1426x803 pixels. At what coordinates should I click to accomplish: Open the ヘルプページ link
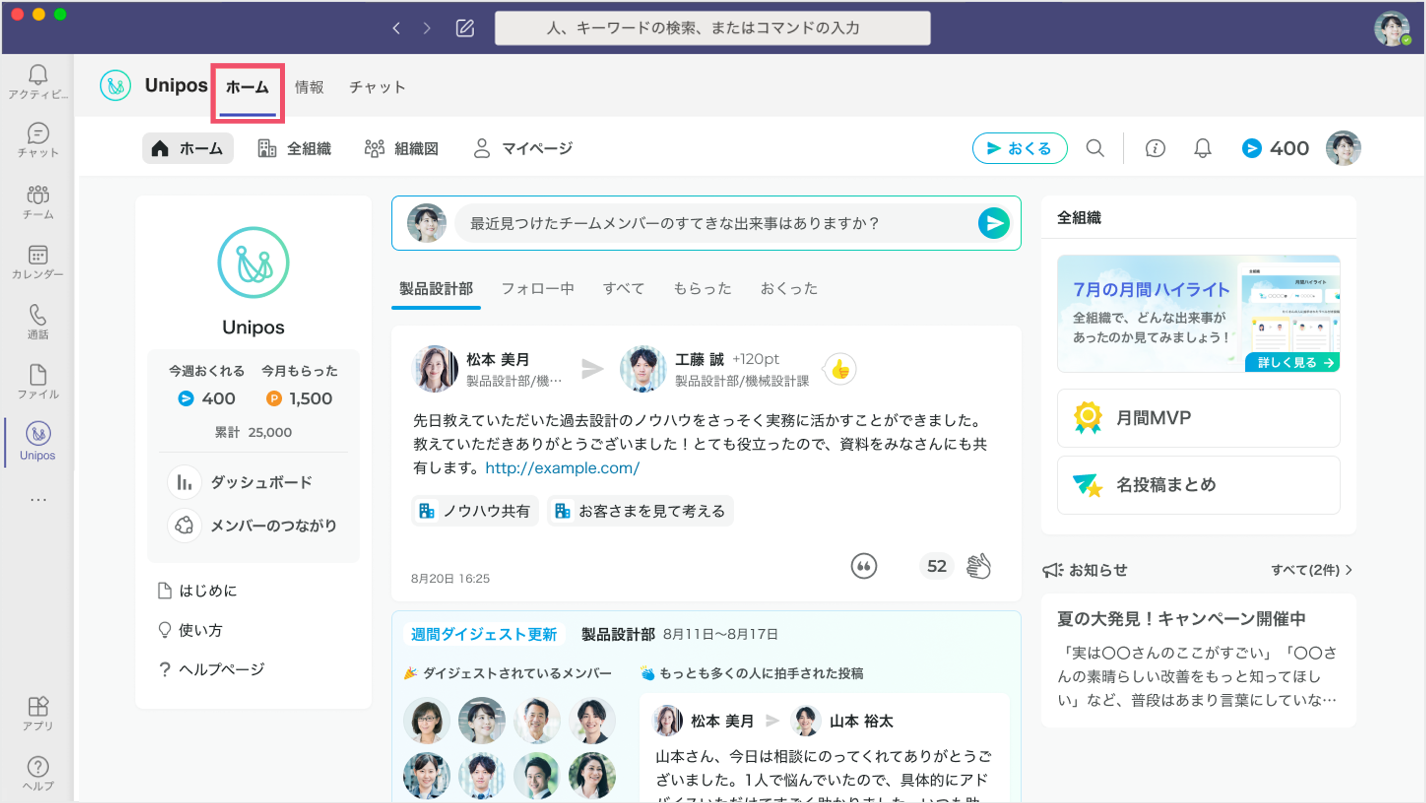click(x=211, y=669)
